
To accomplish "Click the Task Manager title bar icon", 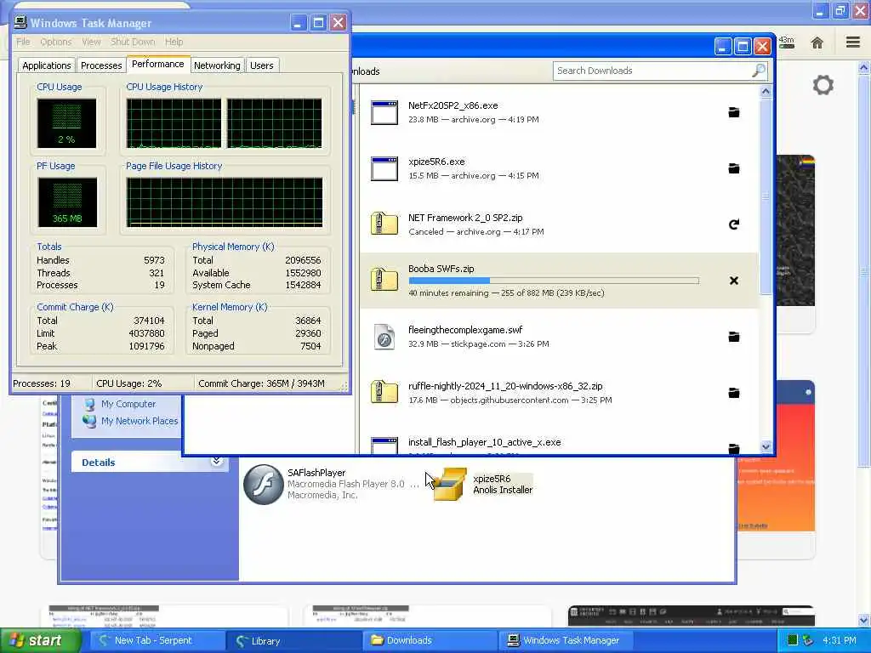I will click(x=20, y=22).
